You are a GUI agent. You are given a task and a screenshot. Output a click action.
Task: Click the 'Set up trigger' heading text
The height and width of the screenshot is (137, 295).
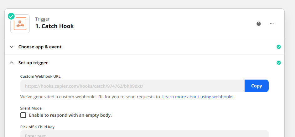[33, 63]
